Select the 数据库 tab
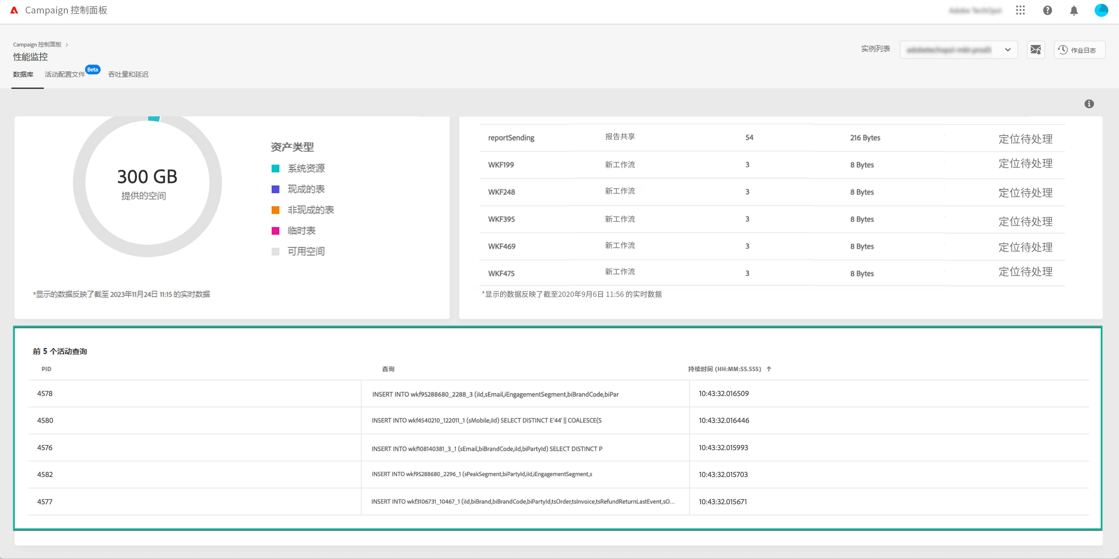Screen dimensions: 1119x559 point(23,74)
